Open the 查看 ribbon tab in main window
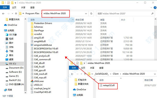The width and height of the screenshot is (157, 98). tap(32, 8)
